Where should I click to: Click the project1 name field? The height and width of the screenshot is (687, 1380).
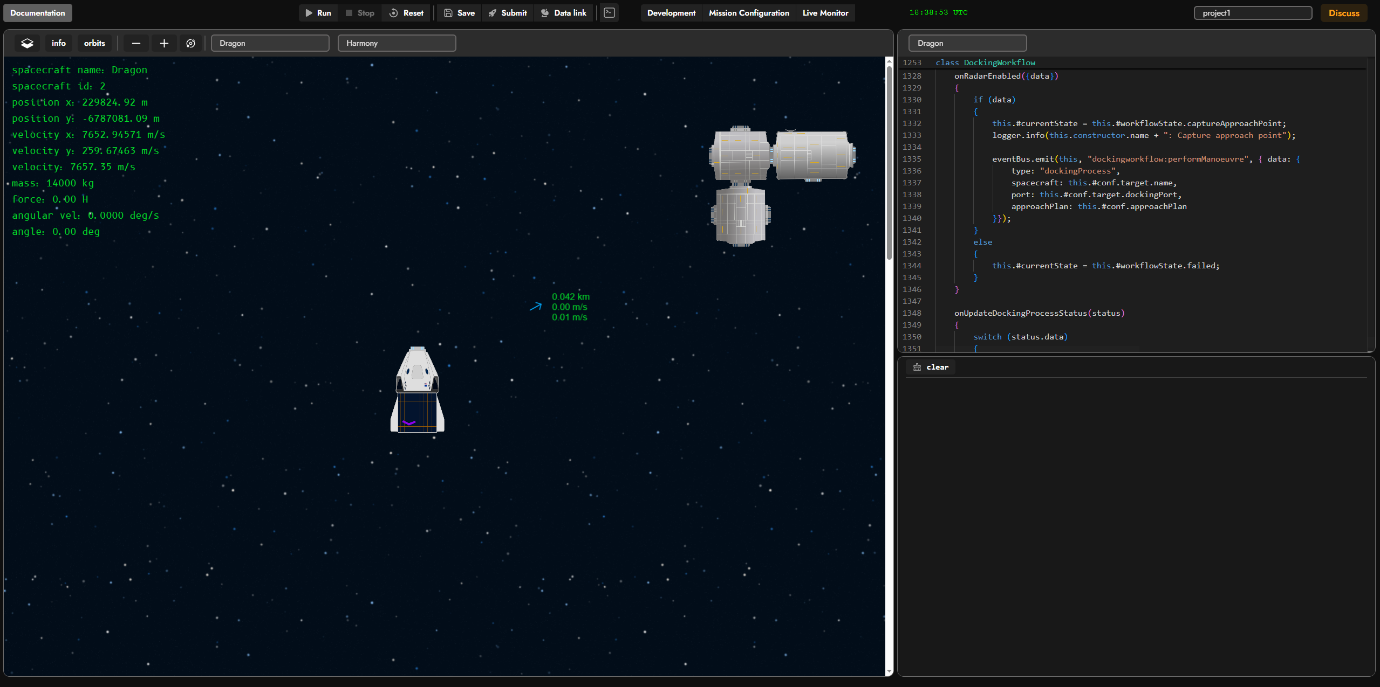click(x=1253, y=13)
